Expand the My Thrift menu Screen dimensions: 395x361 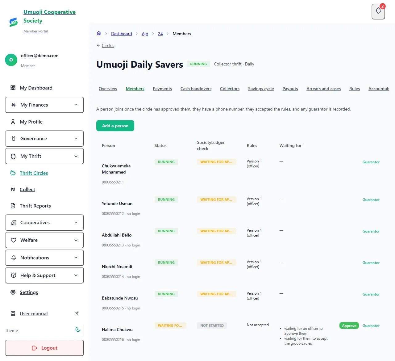click(44, 156)
